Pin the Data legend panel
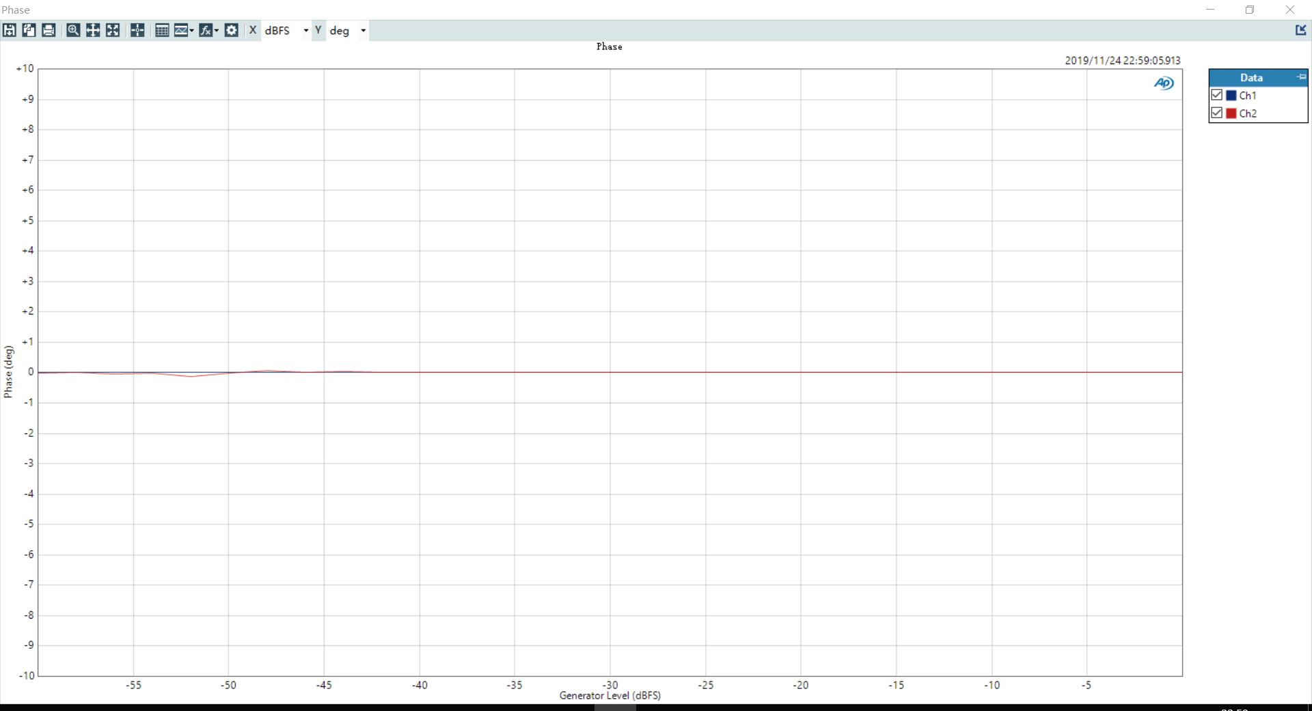The width and height of the screenshot is (1312, 711). point(1301,77)
